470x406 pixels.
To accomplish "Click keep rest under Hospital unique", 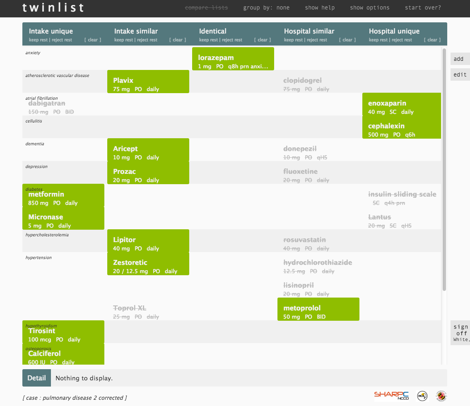I will point(378,40).
